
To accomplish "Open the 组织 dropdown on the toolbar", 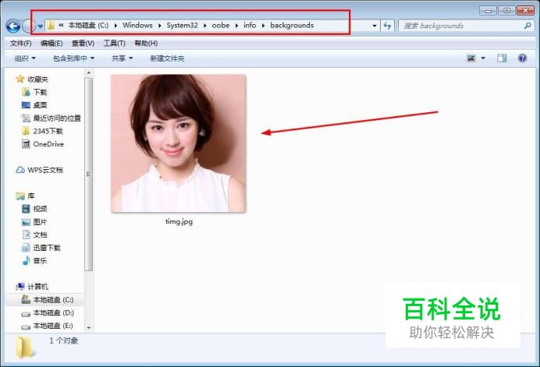I will click(x=25, y=58).
